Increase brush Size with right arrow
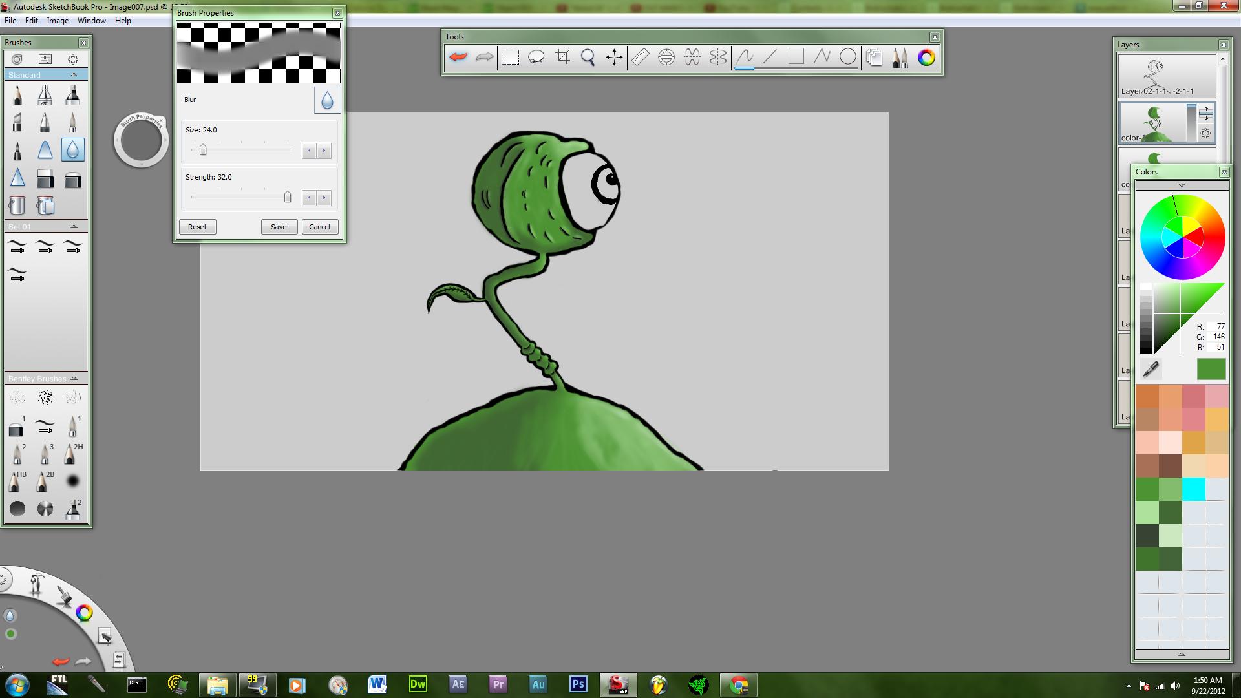The image size is (1241, 698). (324, 151)
